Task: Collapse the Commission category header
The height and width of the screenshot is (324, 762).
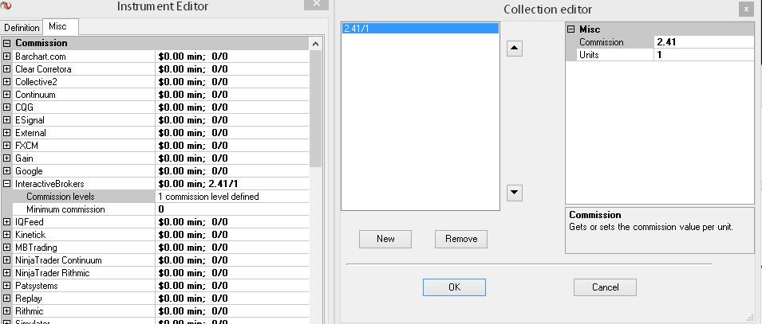Action: (7, 43)
